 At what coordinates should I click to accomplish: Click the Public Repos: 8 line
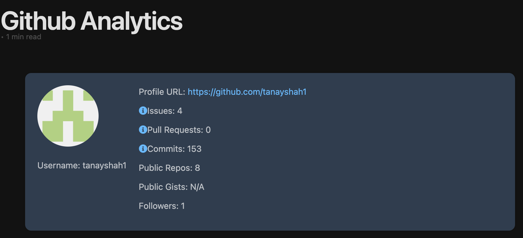pyautogui.click(x=169, y=168)
